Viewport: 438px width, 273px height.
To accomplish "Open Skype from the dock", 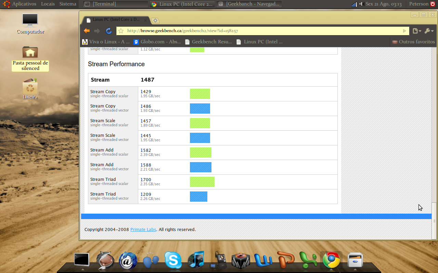I will tap(173, 260).
